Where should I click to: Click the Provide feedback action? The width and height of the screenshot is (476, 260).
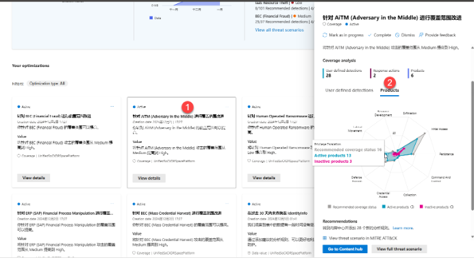click(437, 35)
